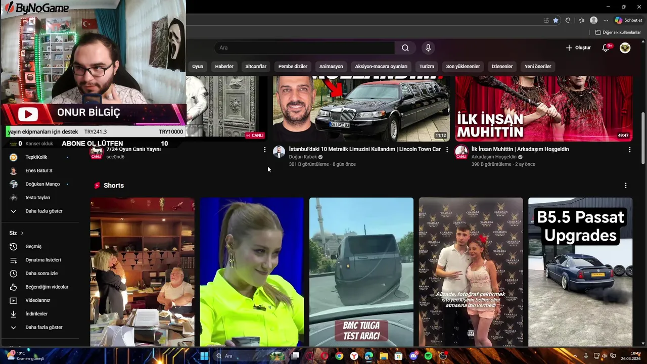Open options menu for sec0nd6 live video
The height and width of the screenshot is (364, 647).
click(264, 150)
